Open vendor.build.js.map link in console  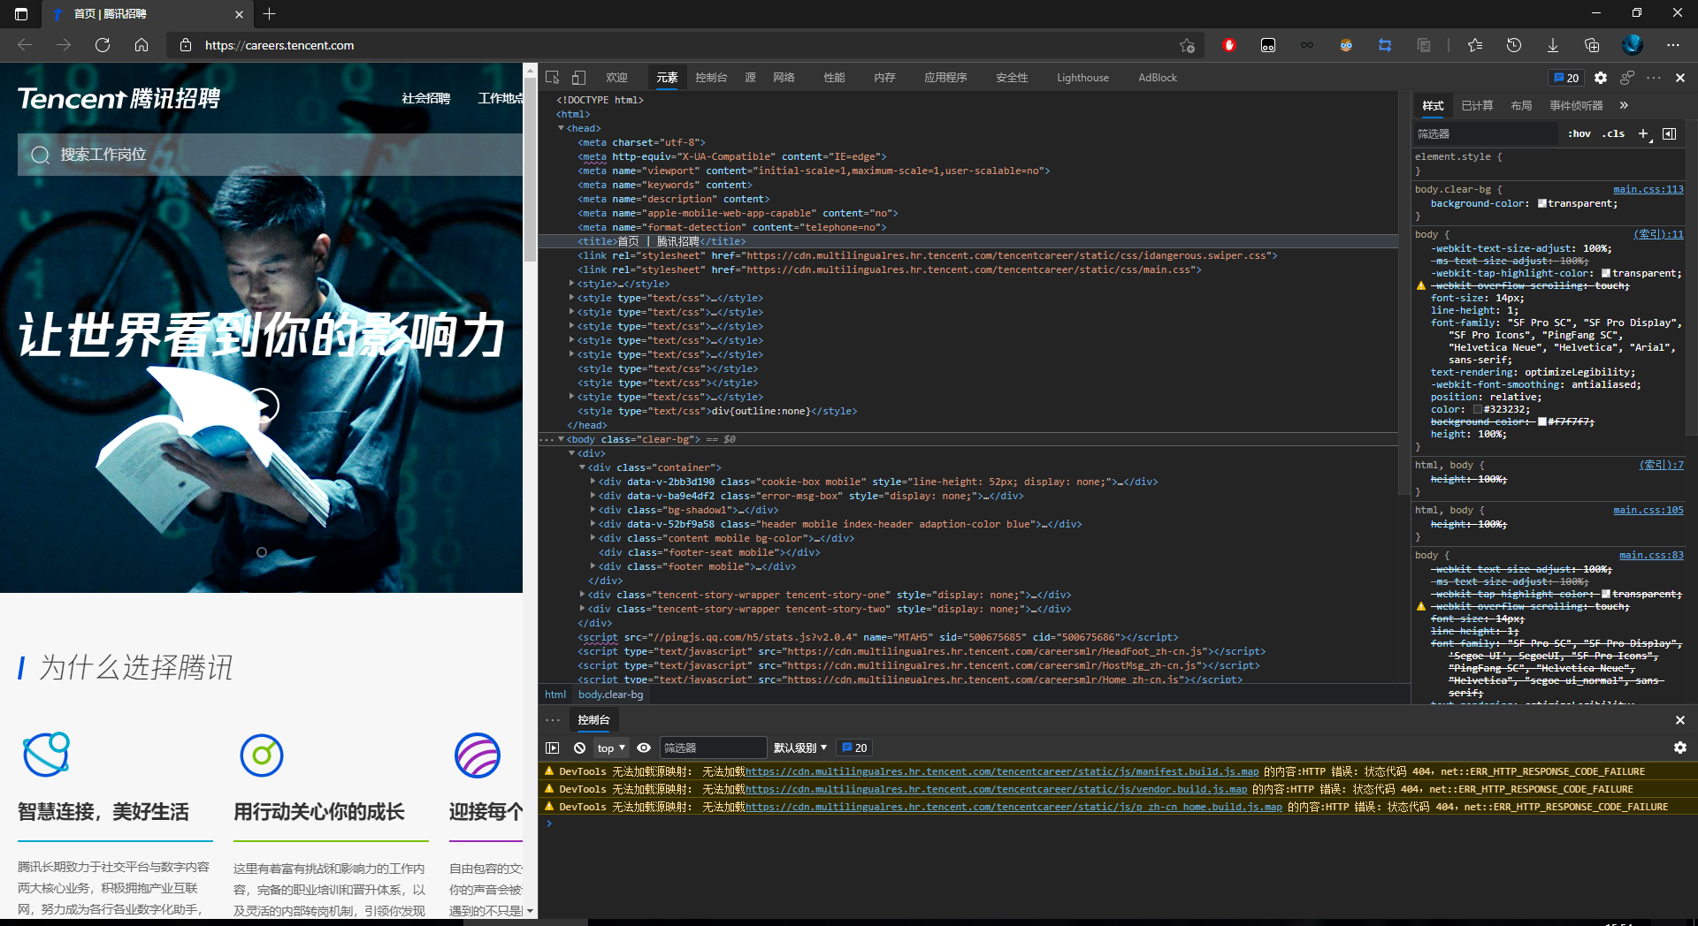tap(997, 789)
